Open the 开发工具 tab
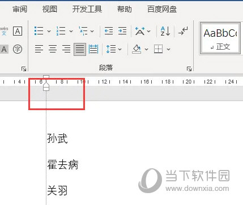This screenshot has width=243, height=205. pos(87,9)
